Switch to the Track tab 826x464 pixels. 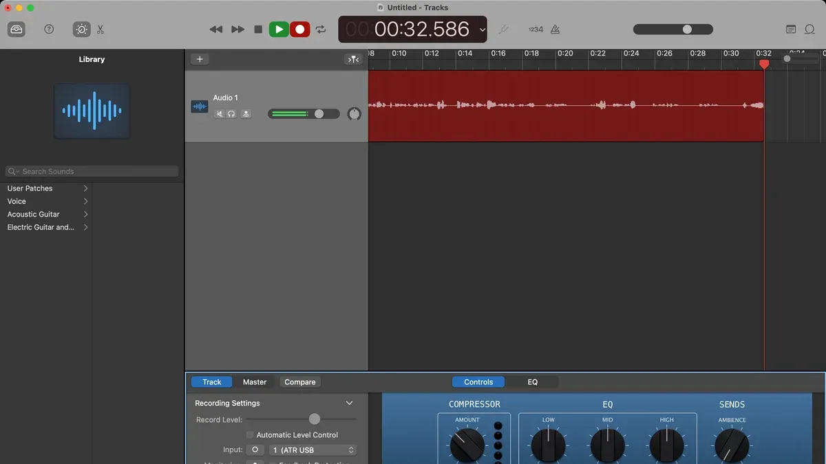(212, 382)
